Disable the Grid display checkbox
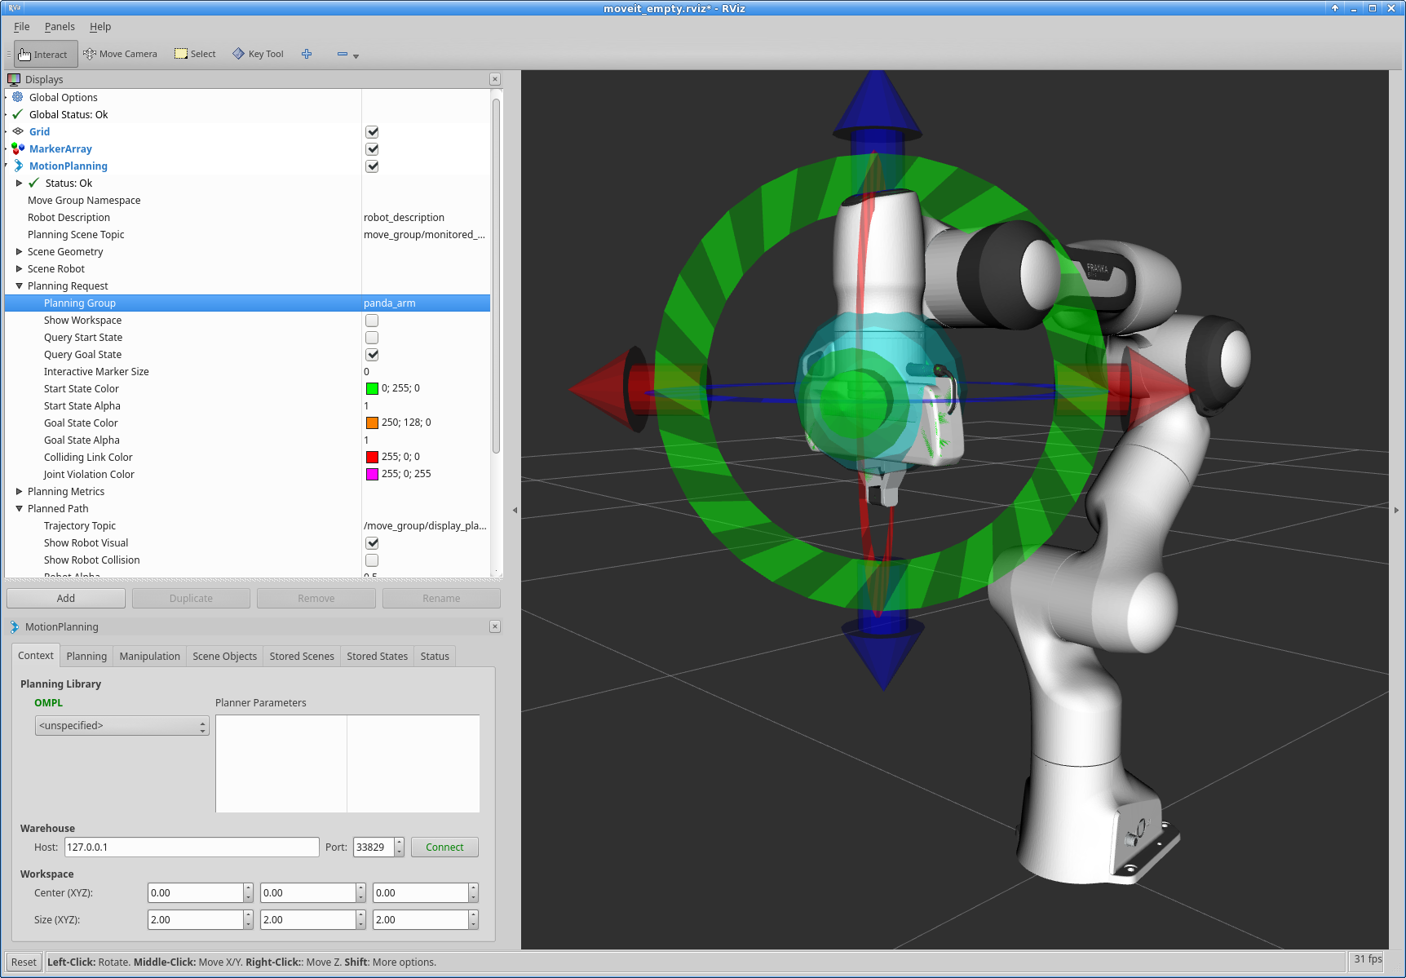Viewport: 1406px width, 978px height. coord(372,132)
